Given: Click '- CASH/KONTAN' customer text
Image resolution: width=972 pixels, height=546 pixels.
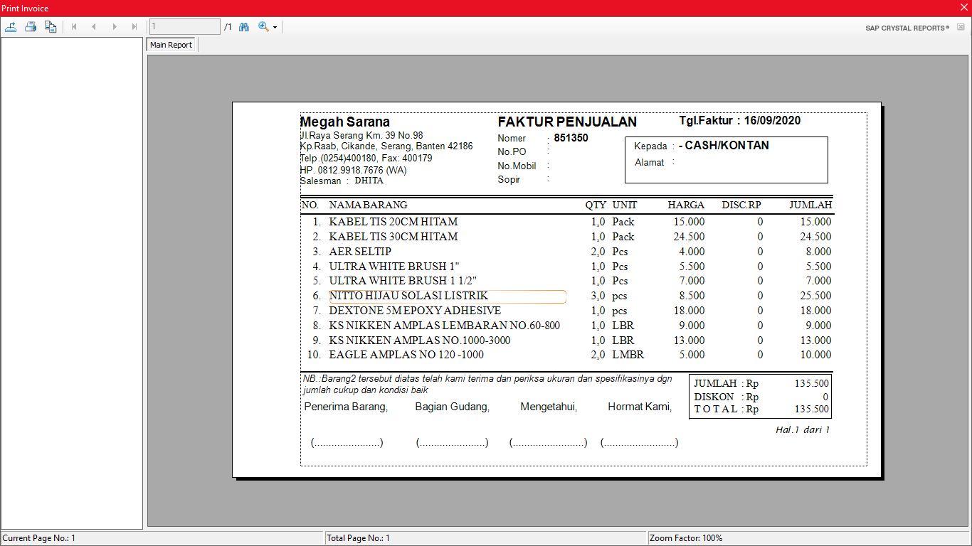Looking at the screenshot, I should (x=724, y=146).
